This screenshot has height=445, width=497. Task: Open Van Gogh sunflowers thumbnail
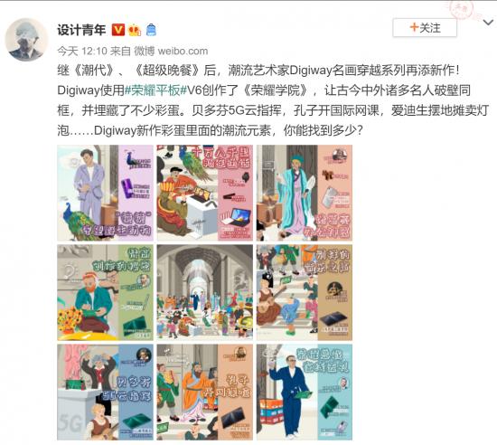pos(105,292)
